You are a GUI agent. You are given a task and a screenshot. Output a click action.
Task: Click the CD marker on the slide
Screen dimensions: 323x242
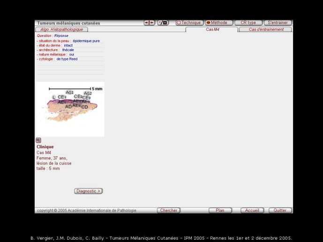[85, 107]
